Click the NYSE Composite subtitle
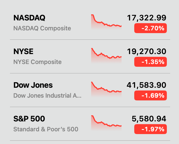Viewport: 179px width, 144px height. [x=37, y=62]
